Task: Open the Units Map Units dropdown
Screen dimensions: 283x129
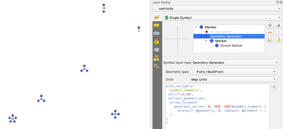Action: (234, 80)
